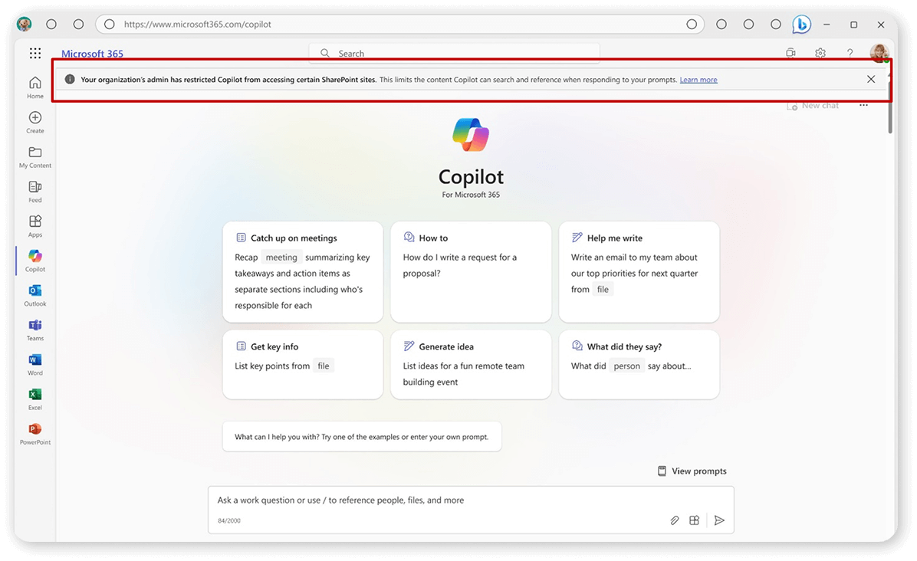
Task: Select the Help me write card
Action: point(639,272)
